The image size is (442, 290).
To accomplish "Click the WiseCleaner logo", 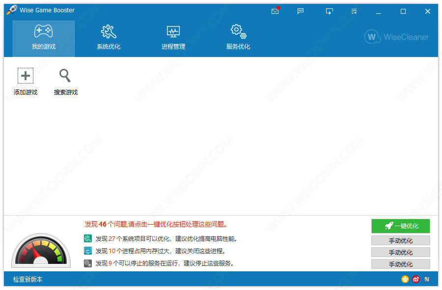I will click(396, 37).
